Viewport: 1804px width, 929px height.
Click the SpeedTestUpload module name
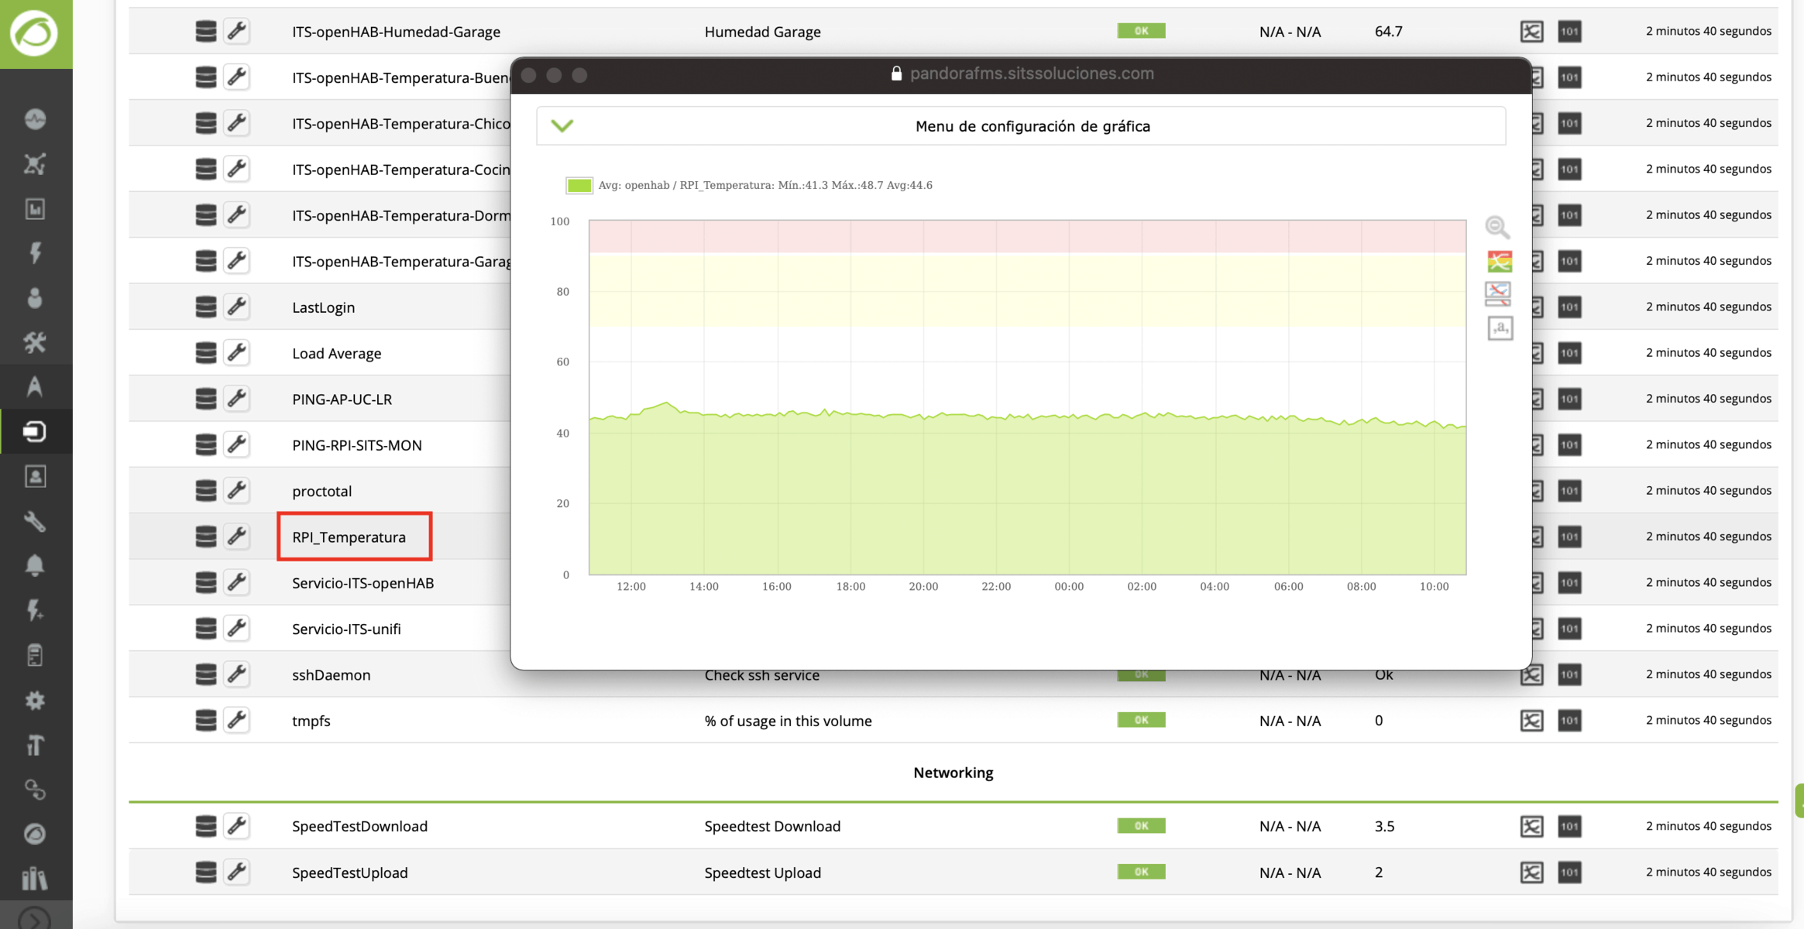click(x=349, y=872)
